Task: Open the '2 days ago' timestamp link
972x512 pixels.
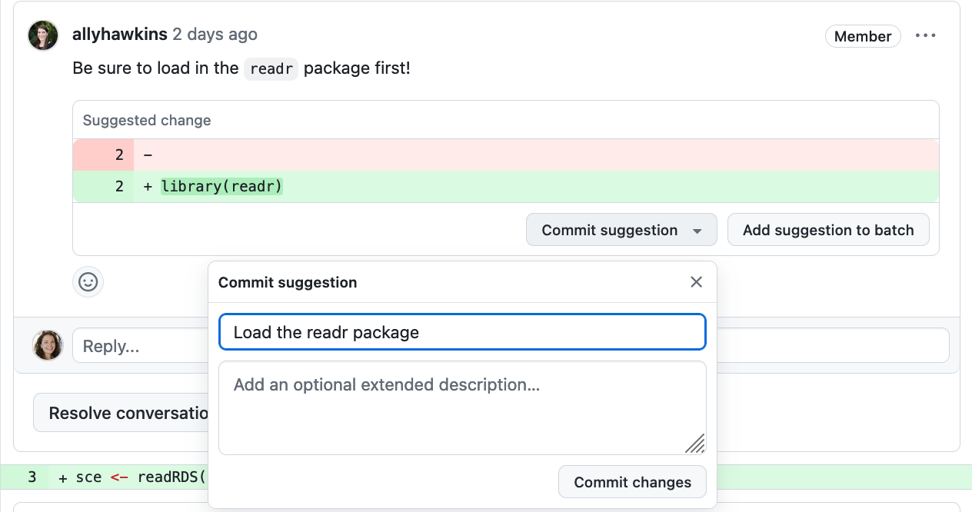Action: point(215,35)
